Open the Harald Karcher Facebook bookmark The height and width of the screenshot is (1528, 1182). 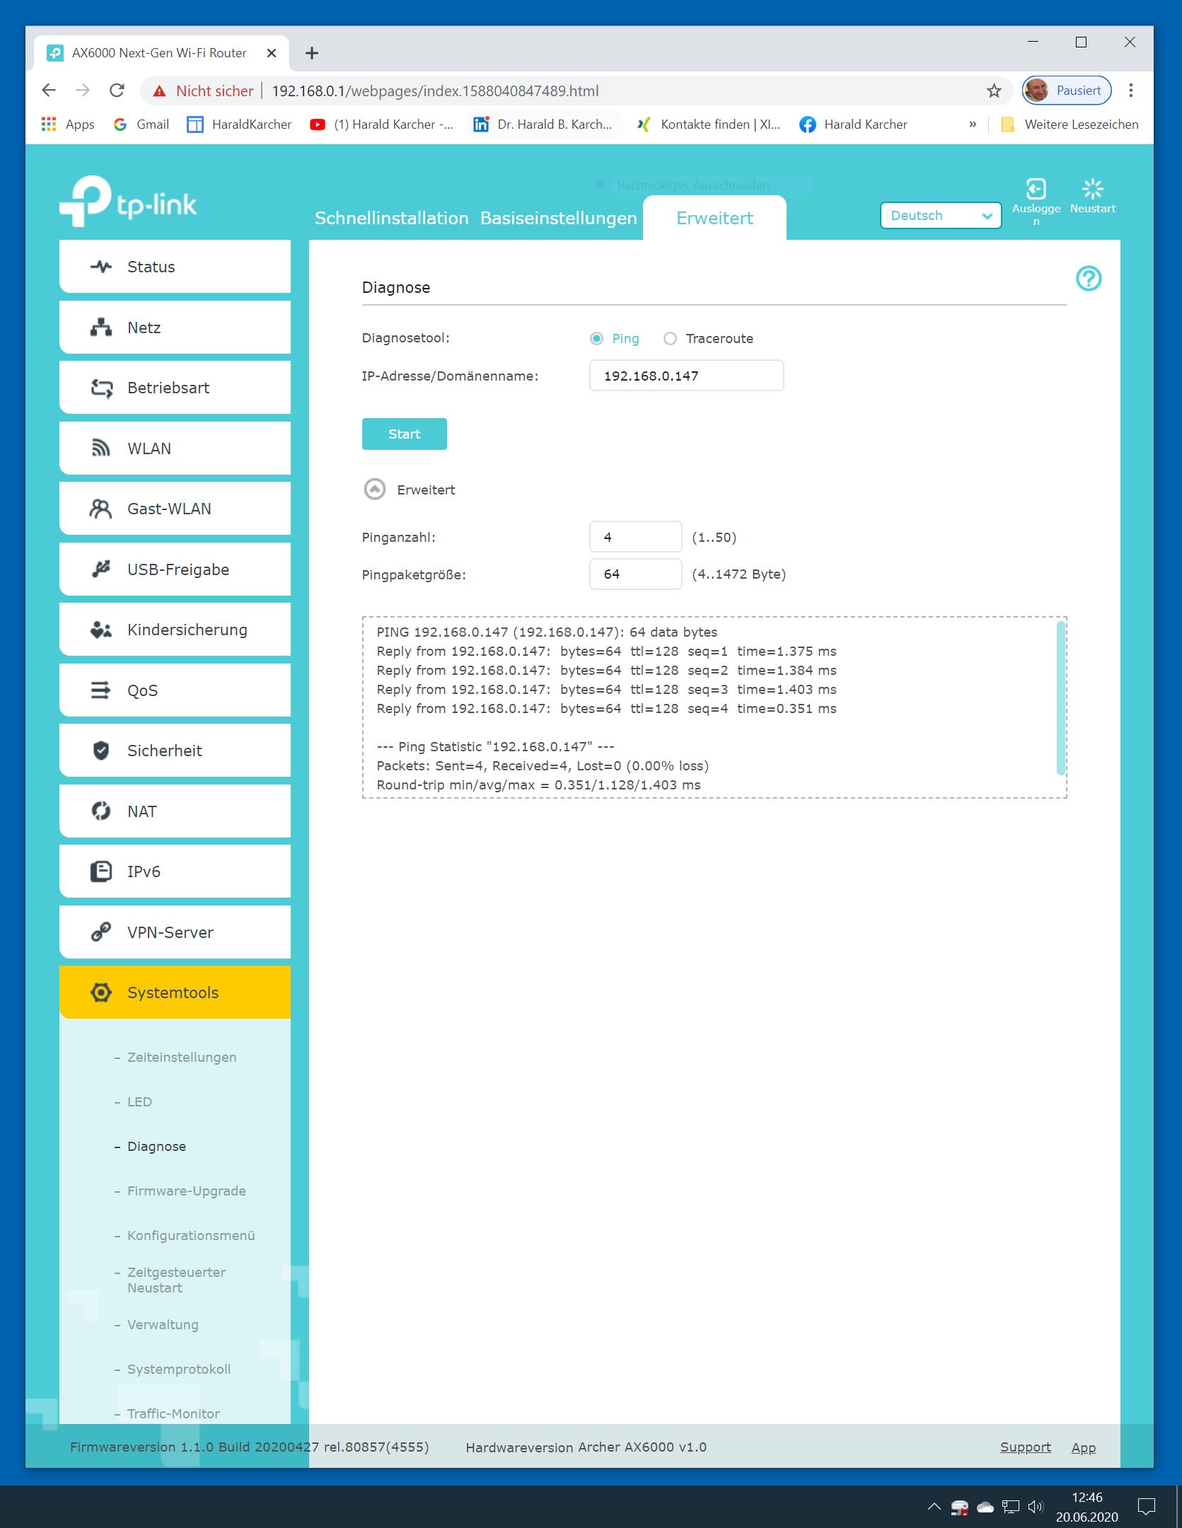(x=854, y=125)
